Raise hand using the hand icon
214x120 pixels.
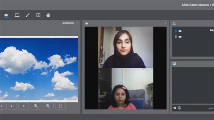pos(48,15)
